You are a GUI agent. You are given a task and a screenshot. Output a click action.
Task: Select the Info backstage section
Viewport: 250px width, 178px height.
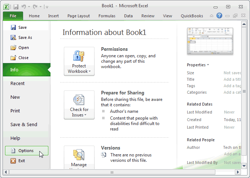point(27,70)
